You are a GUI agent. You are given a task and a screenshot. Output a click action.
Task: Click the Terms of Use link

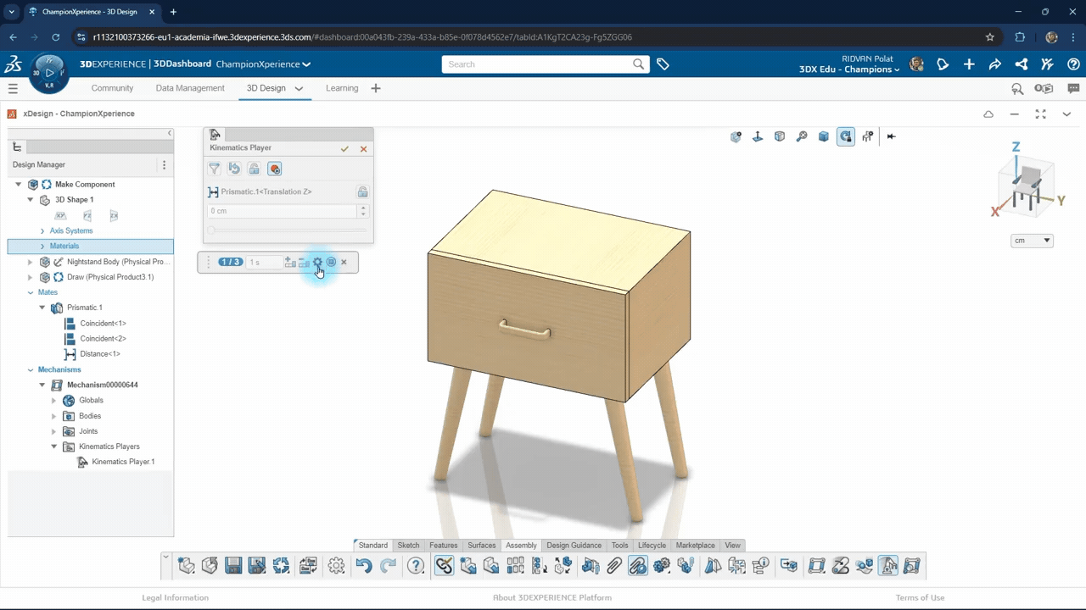[x=920, y=598]
